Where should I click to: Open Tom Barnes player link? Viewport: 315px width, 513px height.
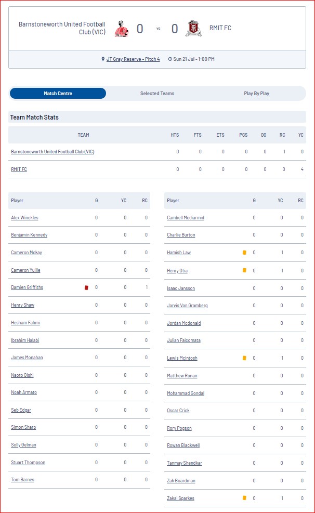coord(22,480)
